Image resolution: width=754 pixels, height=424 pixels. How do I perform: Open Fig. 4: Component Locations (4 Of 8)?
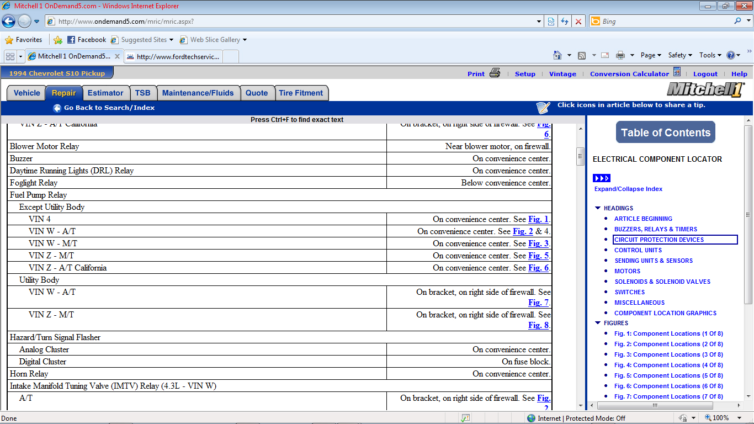(668, 365)
